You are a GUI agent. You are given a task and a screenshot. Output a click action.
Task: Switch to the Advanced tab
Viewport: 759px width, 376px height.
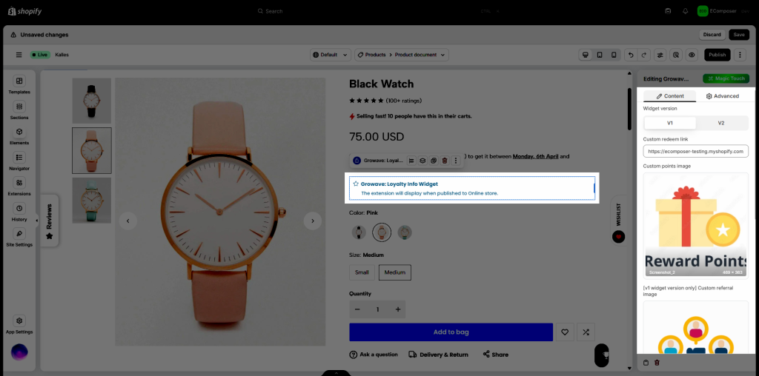pos(722,96)
